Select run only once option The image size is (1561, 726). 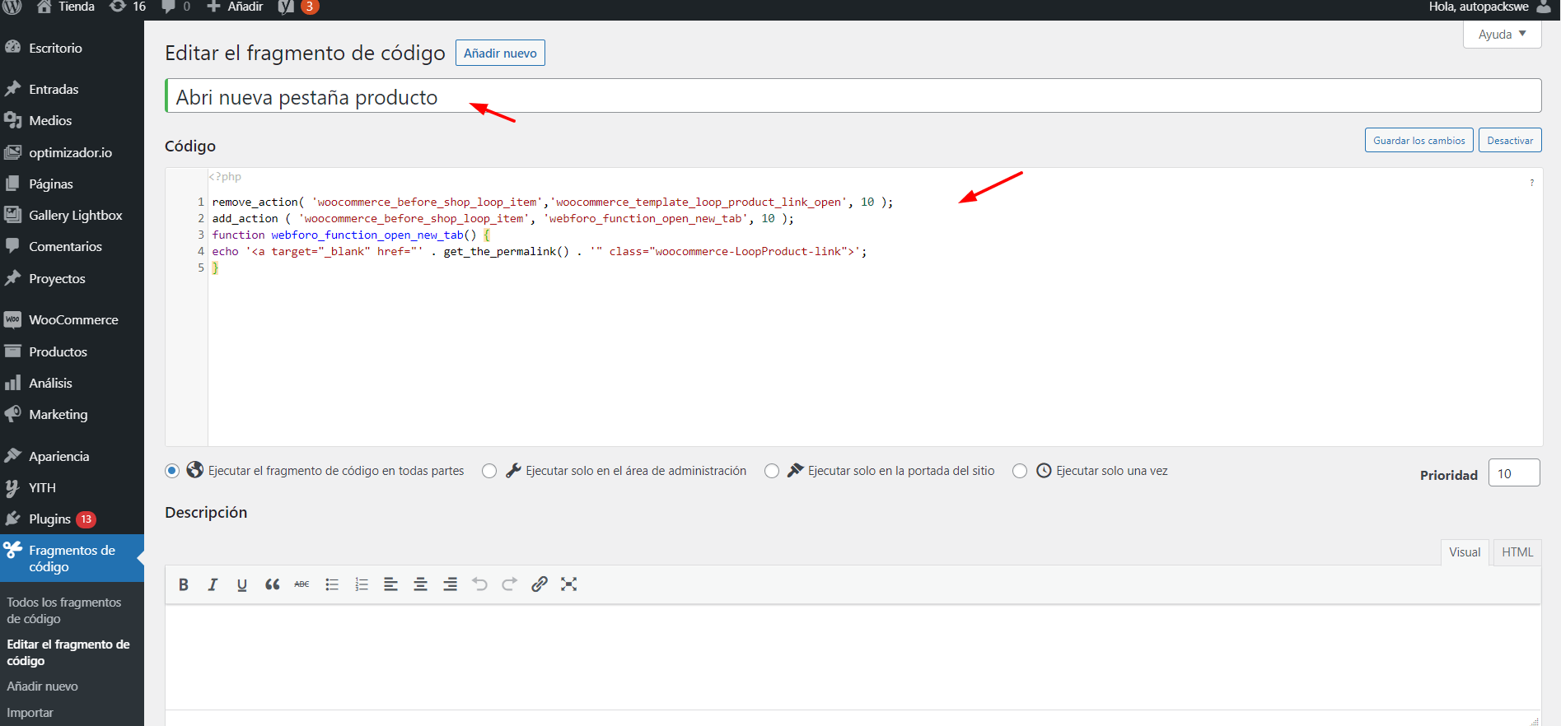click(1020, 471)
